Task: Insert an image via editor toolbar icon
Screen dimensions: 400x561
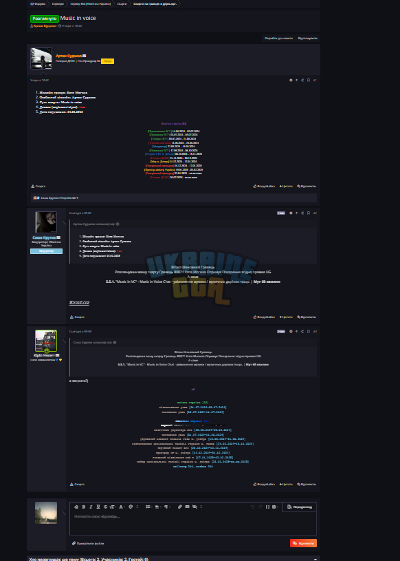Action: pyautogui.click(x=187, y=507)
